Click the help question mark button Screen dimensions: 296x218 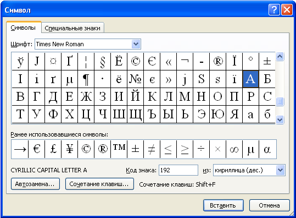pyautogui.click(x=274, y=10)
